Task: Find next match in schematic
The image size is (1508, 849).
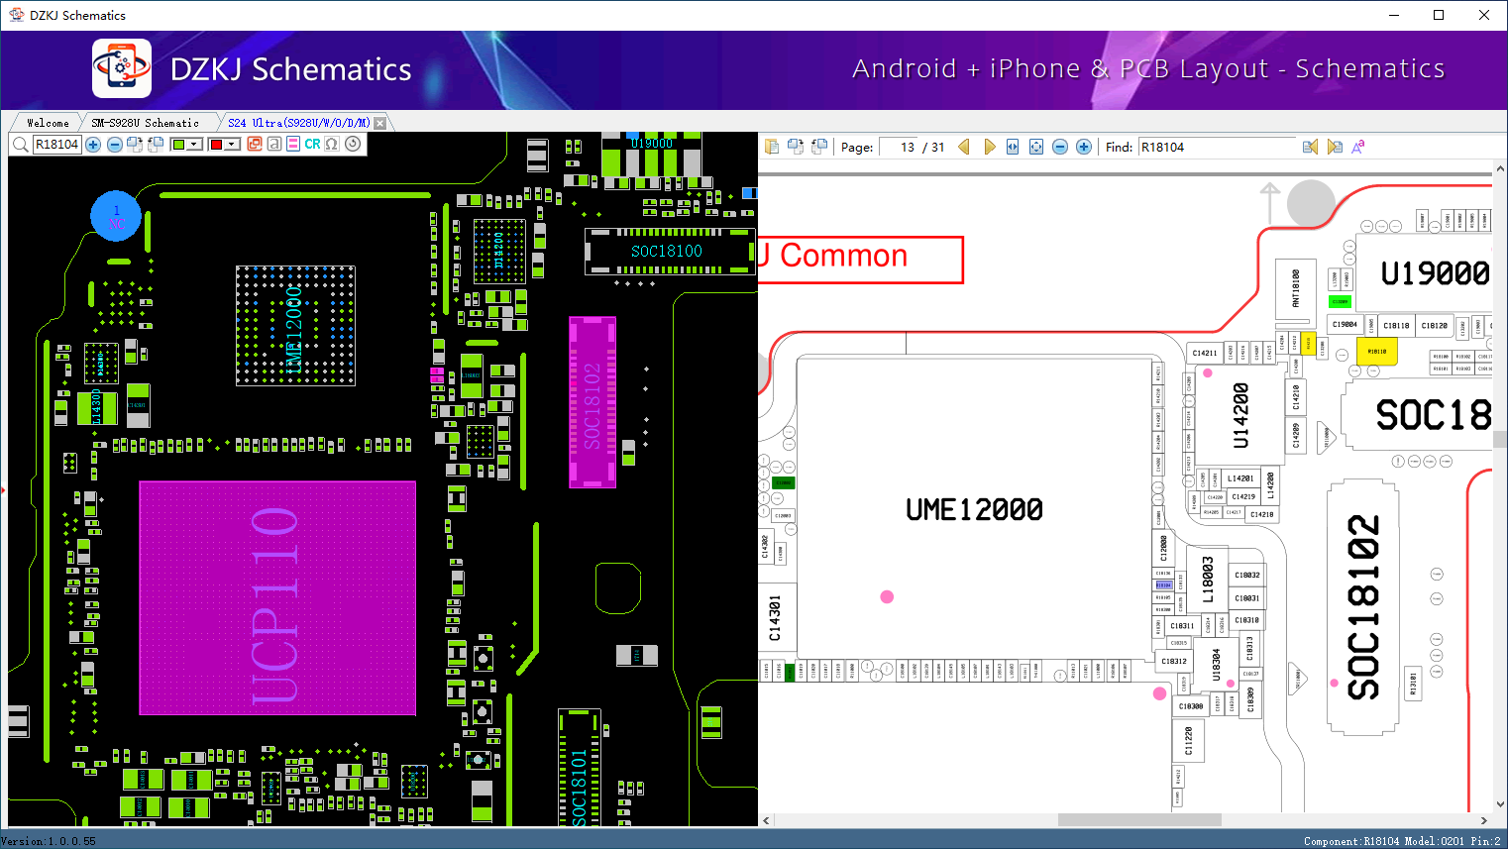Action: coord(1335,147)
